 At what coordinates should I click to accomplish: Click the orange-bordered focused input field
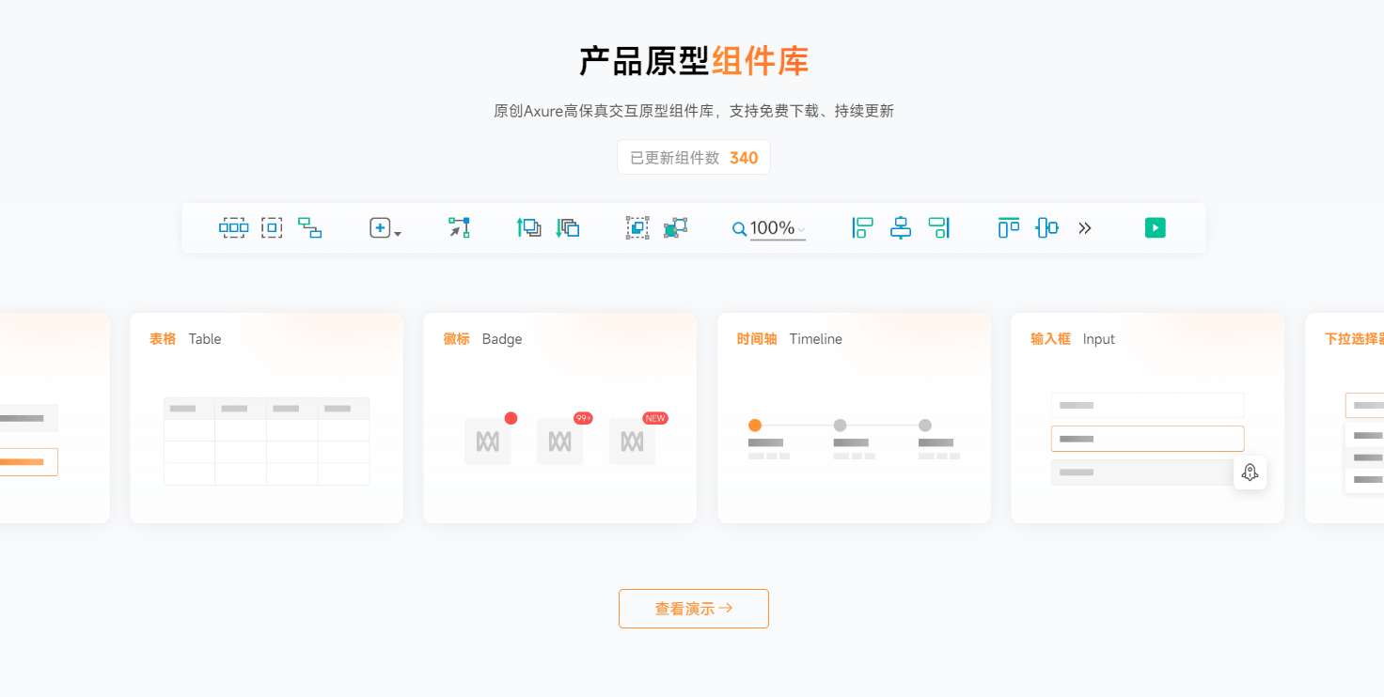[x=1147, y=439]
